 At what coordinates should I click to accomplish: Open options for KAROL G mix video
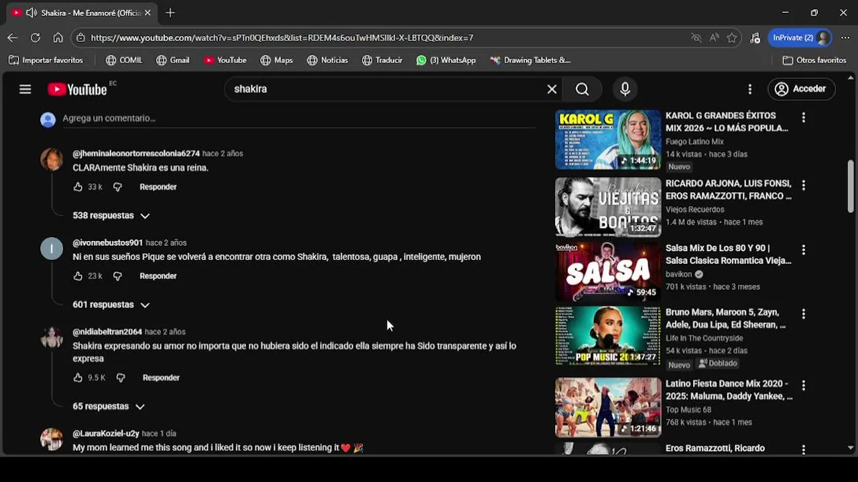(x=803, y=118)
